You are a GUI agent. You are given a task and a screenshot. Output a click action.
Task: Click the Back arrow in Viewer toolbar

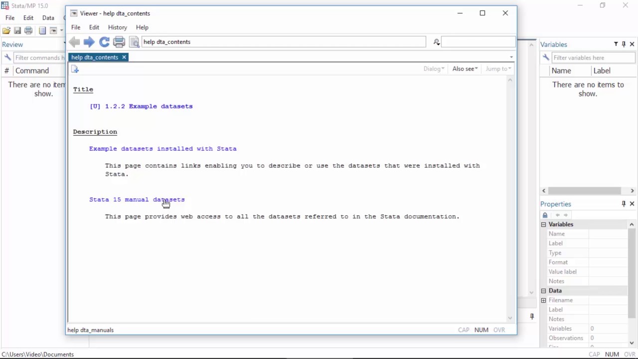click(74, 42)
